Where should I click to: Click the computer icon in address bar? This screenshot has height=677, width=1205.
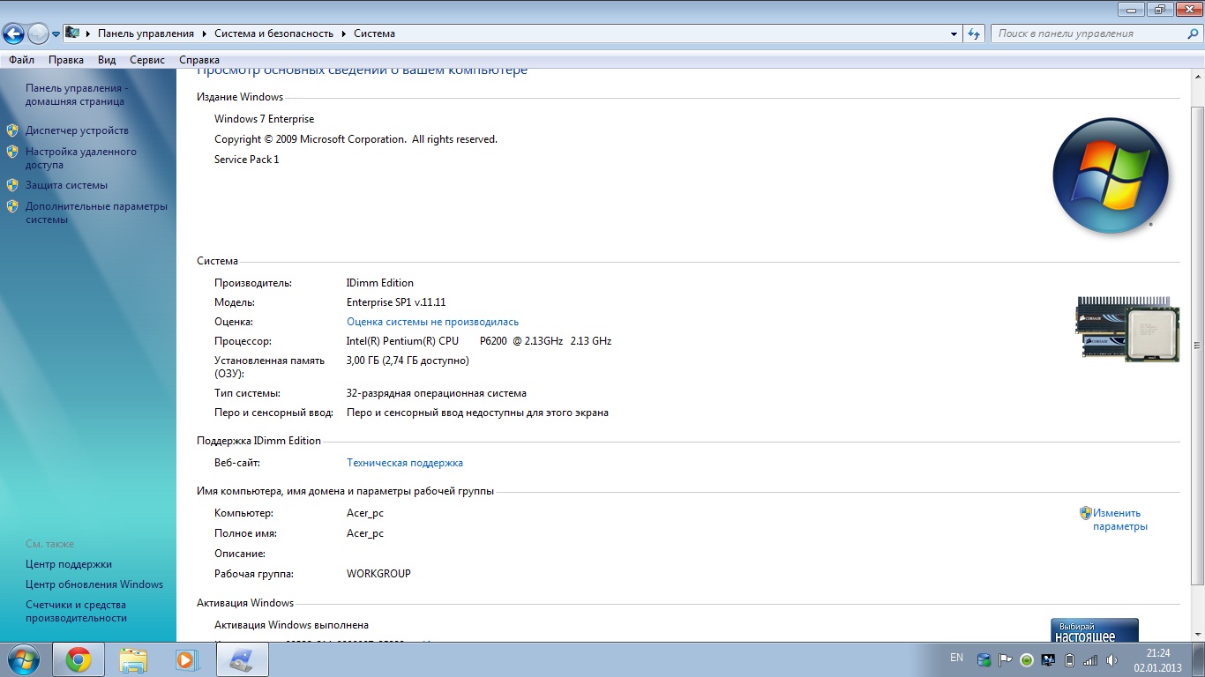click(x=72, y=33)
